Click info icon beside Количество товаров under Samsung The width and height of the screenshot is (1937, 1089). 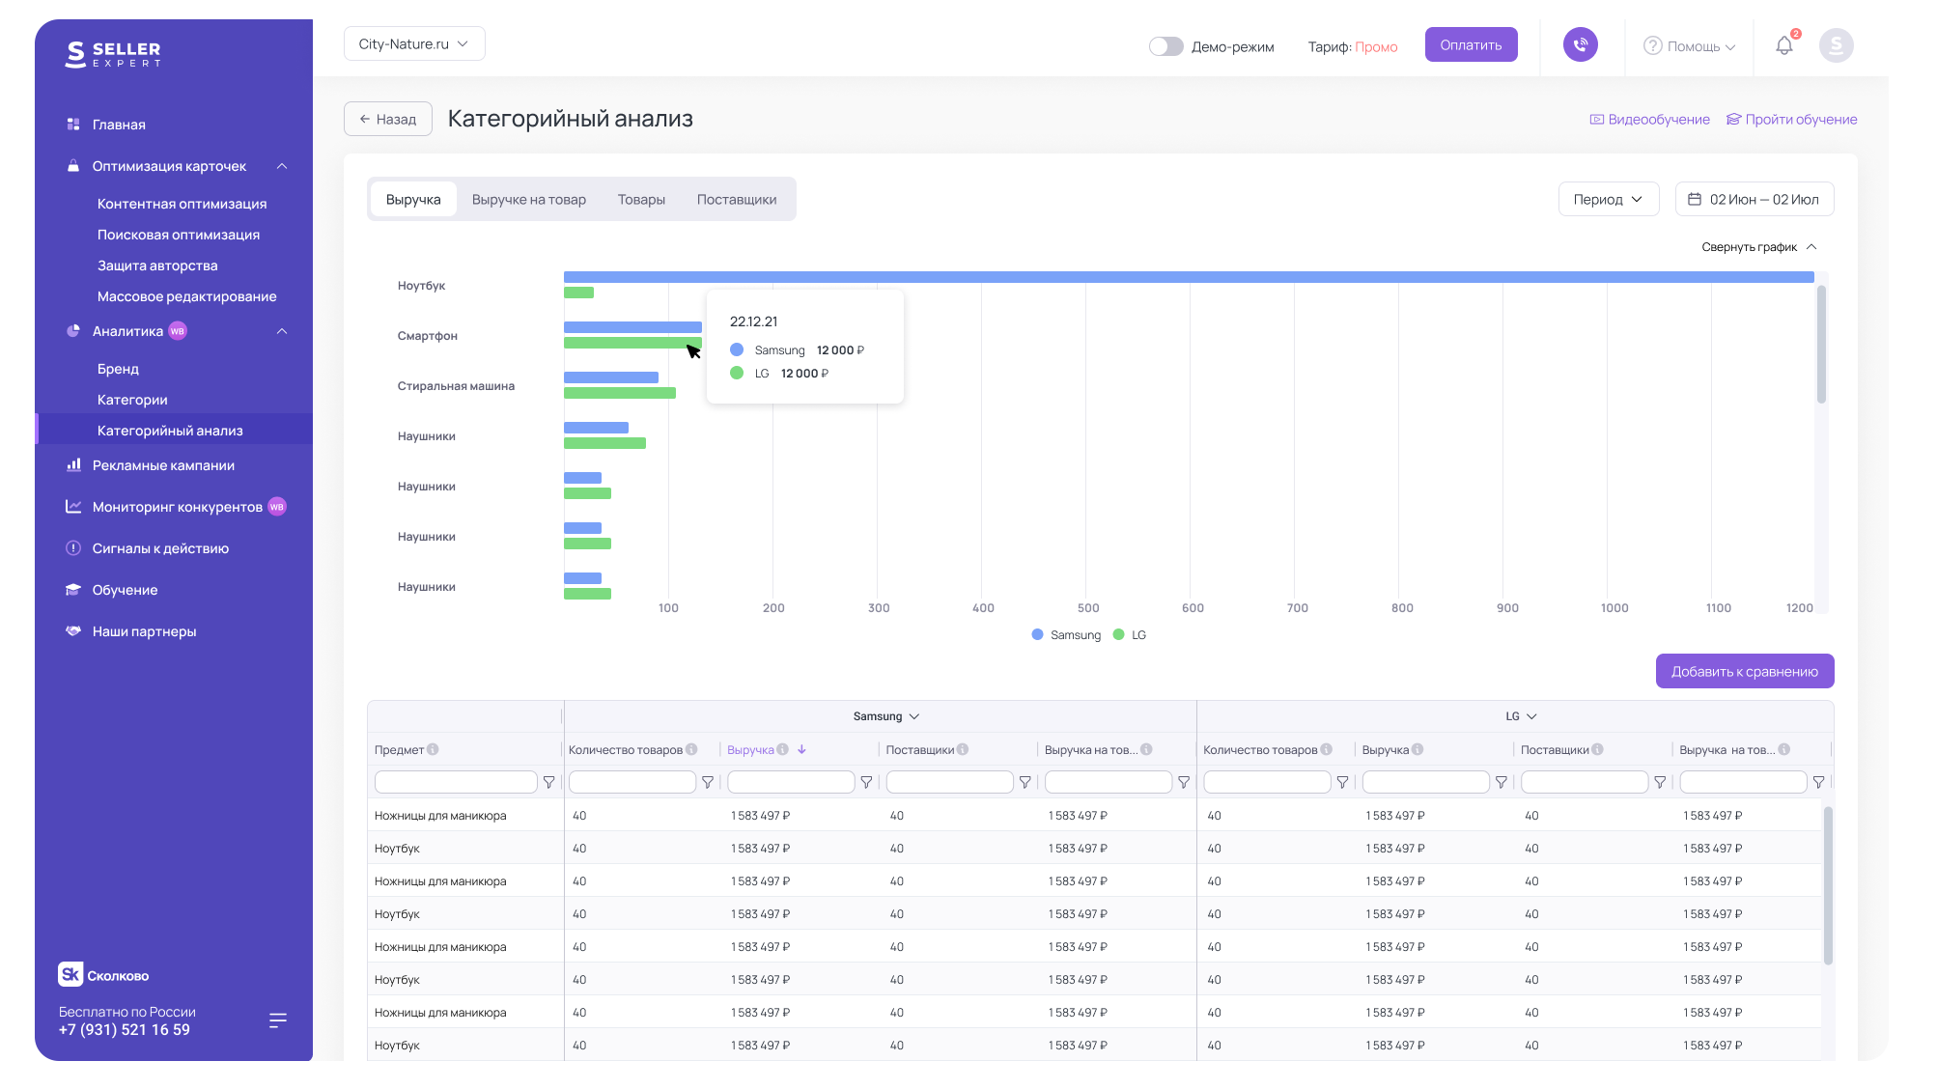(691, 749)
